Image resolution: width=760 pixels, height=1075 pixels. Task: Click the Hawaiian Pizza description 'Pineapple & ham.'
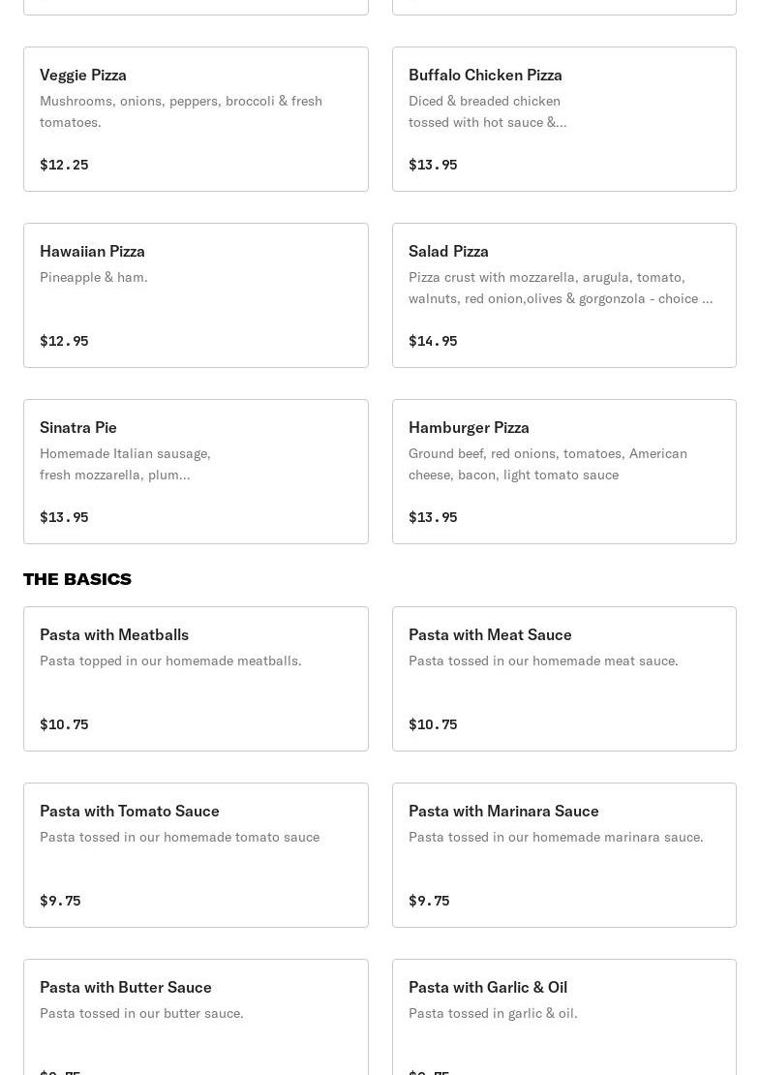[x=94, y=277]
